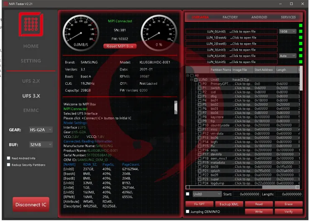Check the P9 frp partition checkbox
Viewport: 310px width, 222px height.
pyautogui.click(x=200, y=121)
